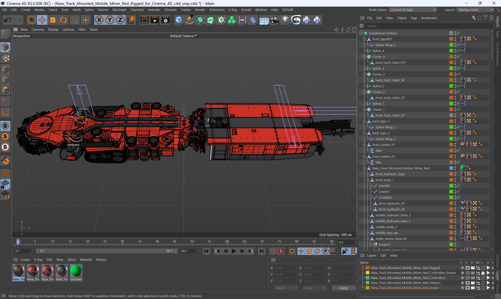Click Go to End of timeline
The width and height of the screenshot is (501, 299).
261,251
